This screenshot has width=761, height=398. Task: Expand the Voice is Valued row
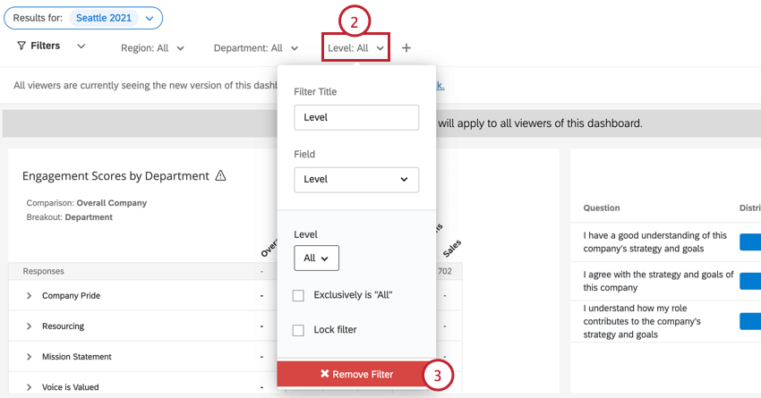pos(30,387)
